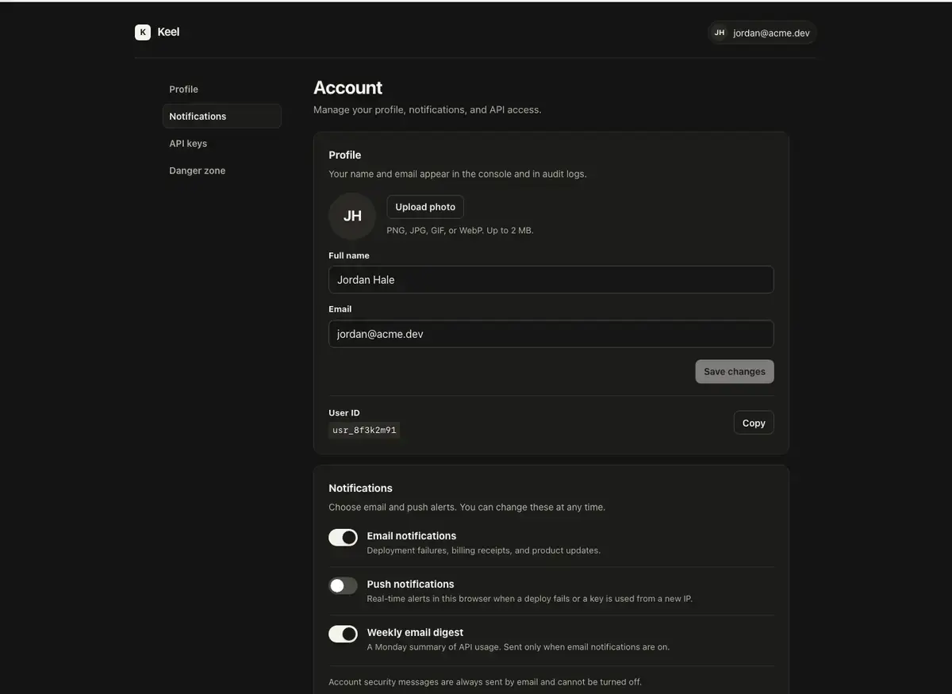Focus the Full name input field
This screenshot has height=694, width=952.
coord(551,280)
